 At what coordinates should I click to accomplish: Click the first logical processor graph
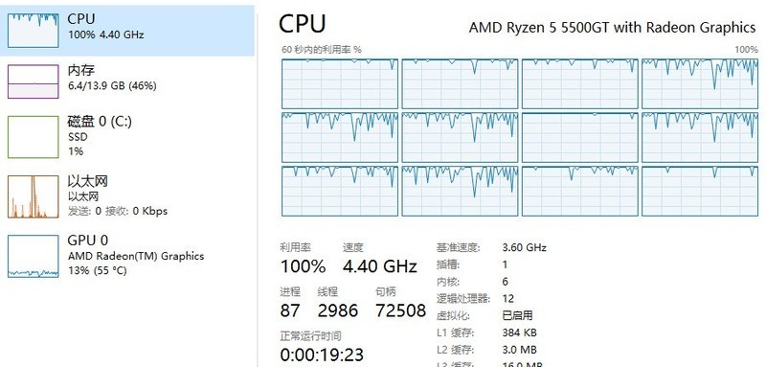click(340, 83)
